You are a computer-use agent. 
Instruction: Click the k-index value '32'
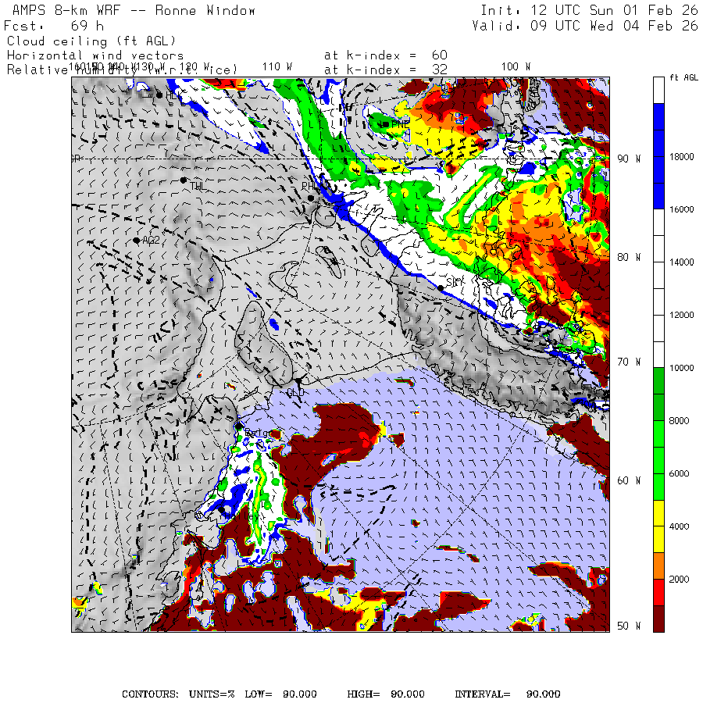pos(439,70)
